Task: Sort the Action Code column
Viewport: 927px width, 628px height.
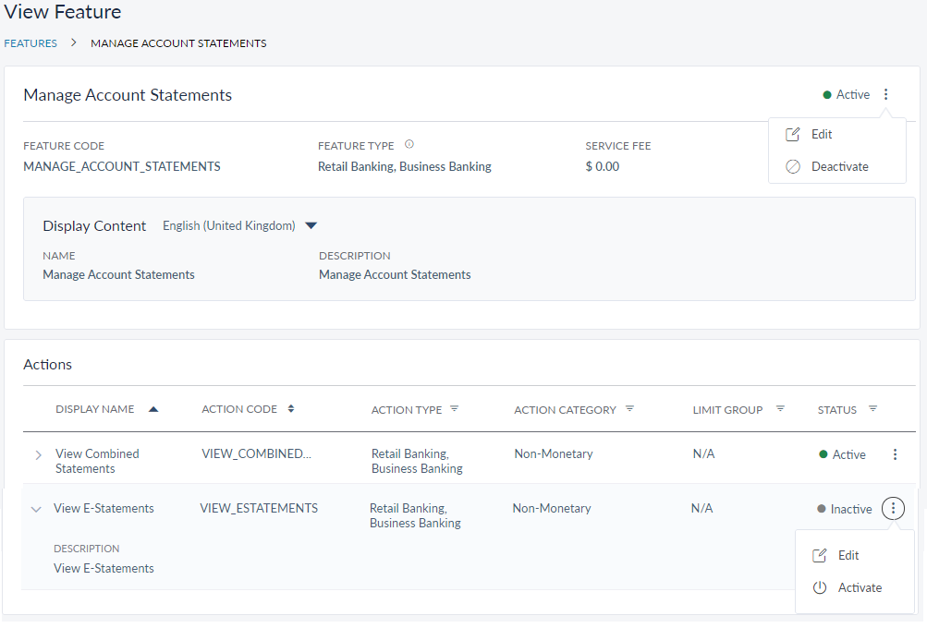Action: (291, 409)
